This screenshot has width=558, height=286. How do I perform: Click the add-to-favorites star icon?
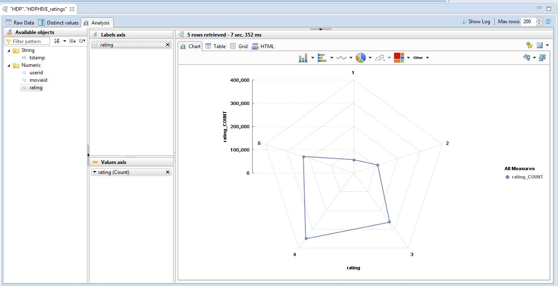529,46
